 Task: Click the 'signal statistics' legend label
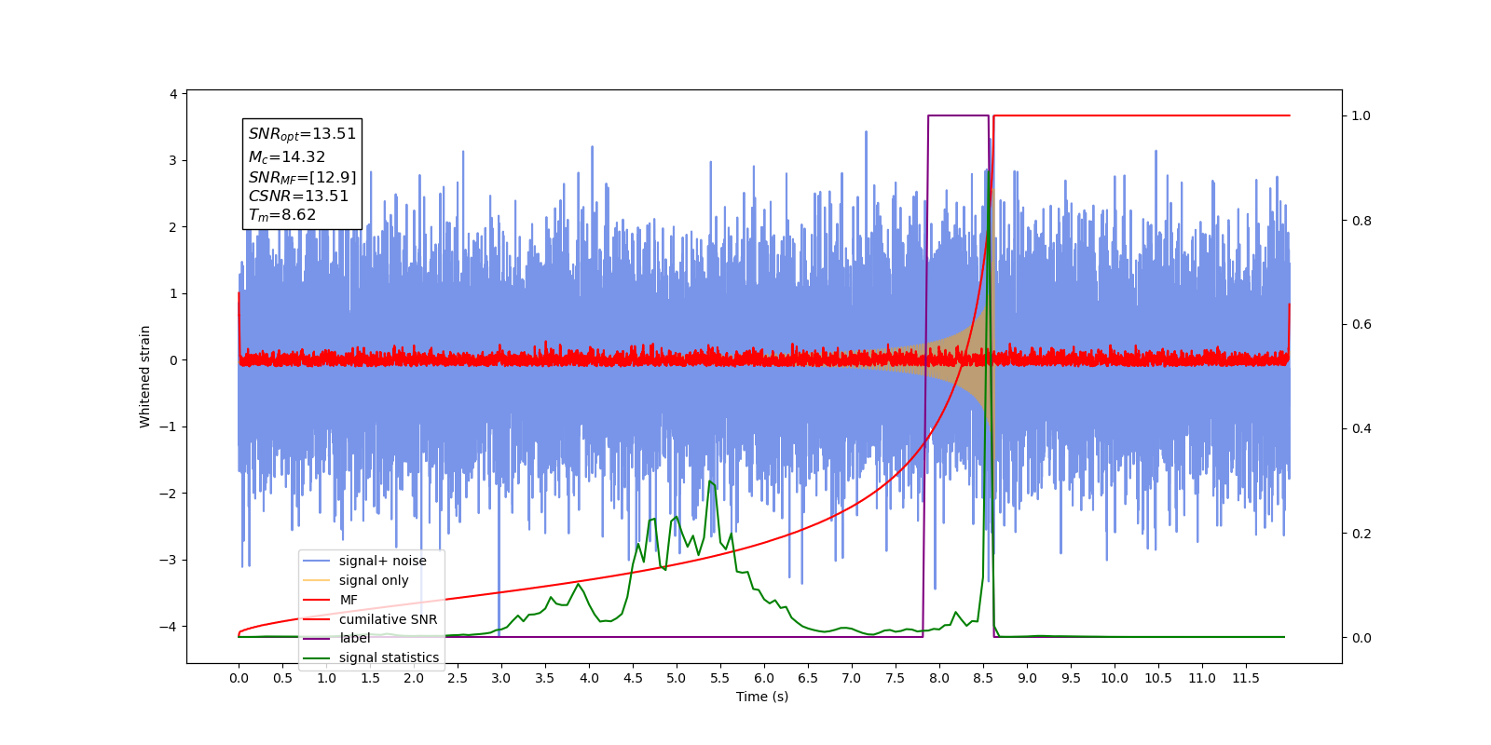click(x=389, y=657)
